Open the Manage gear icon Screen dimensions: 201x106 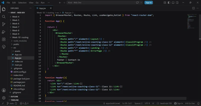[x=4, y=98]
